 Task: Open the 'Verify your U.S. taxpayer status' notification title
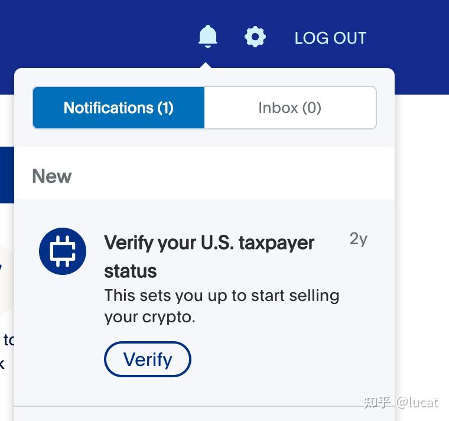209,242
